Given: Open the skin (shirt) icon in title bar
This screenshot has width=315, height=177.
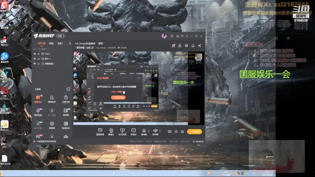Looking at the screenshot, I should [x=182, y=36].
